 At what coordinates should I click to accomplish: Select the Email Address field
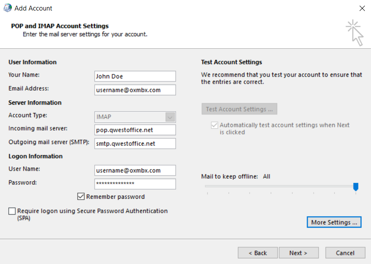(x=134, y=90)
